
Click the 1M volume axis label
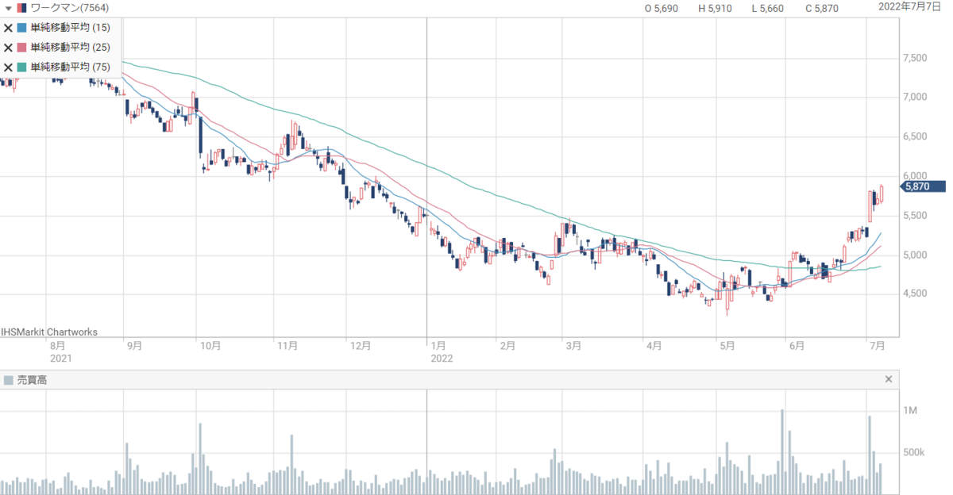click(x=910, y=411)
